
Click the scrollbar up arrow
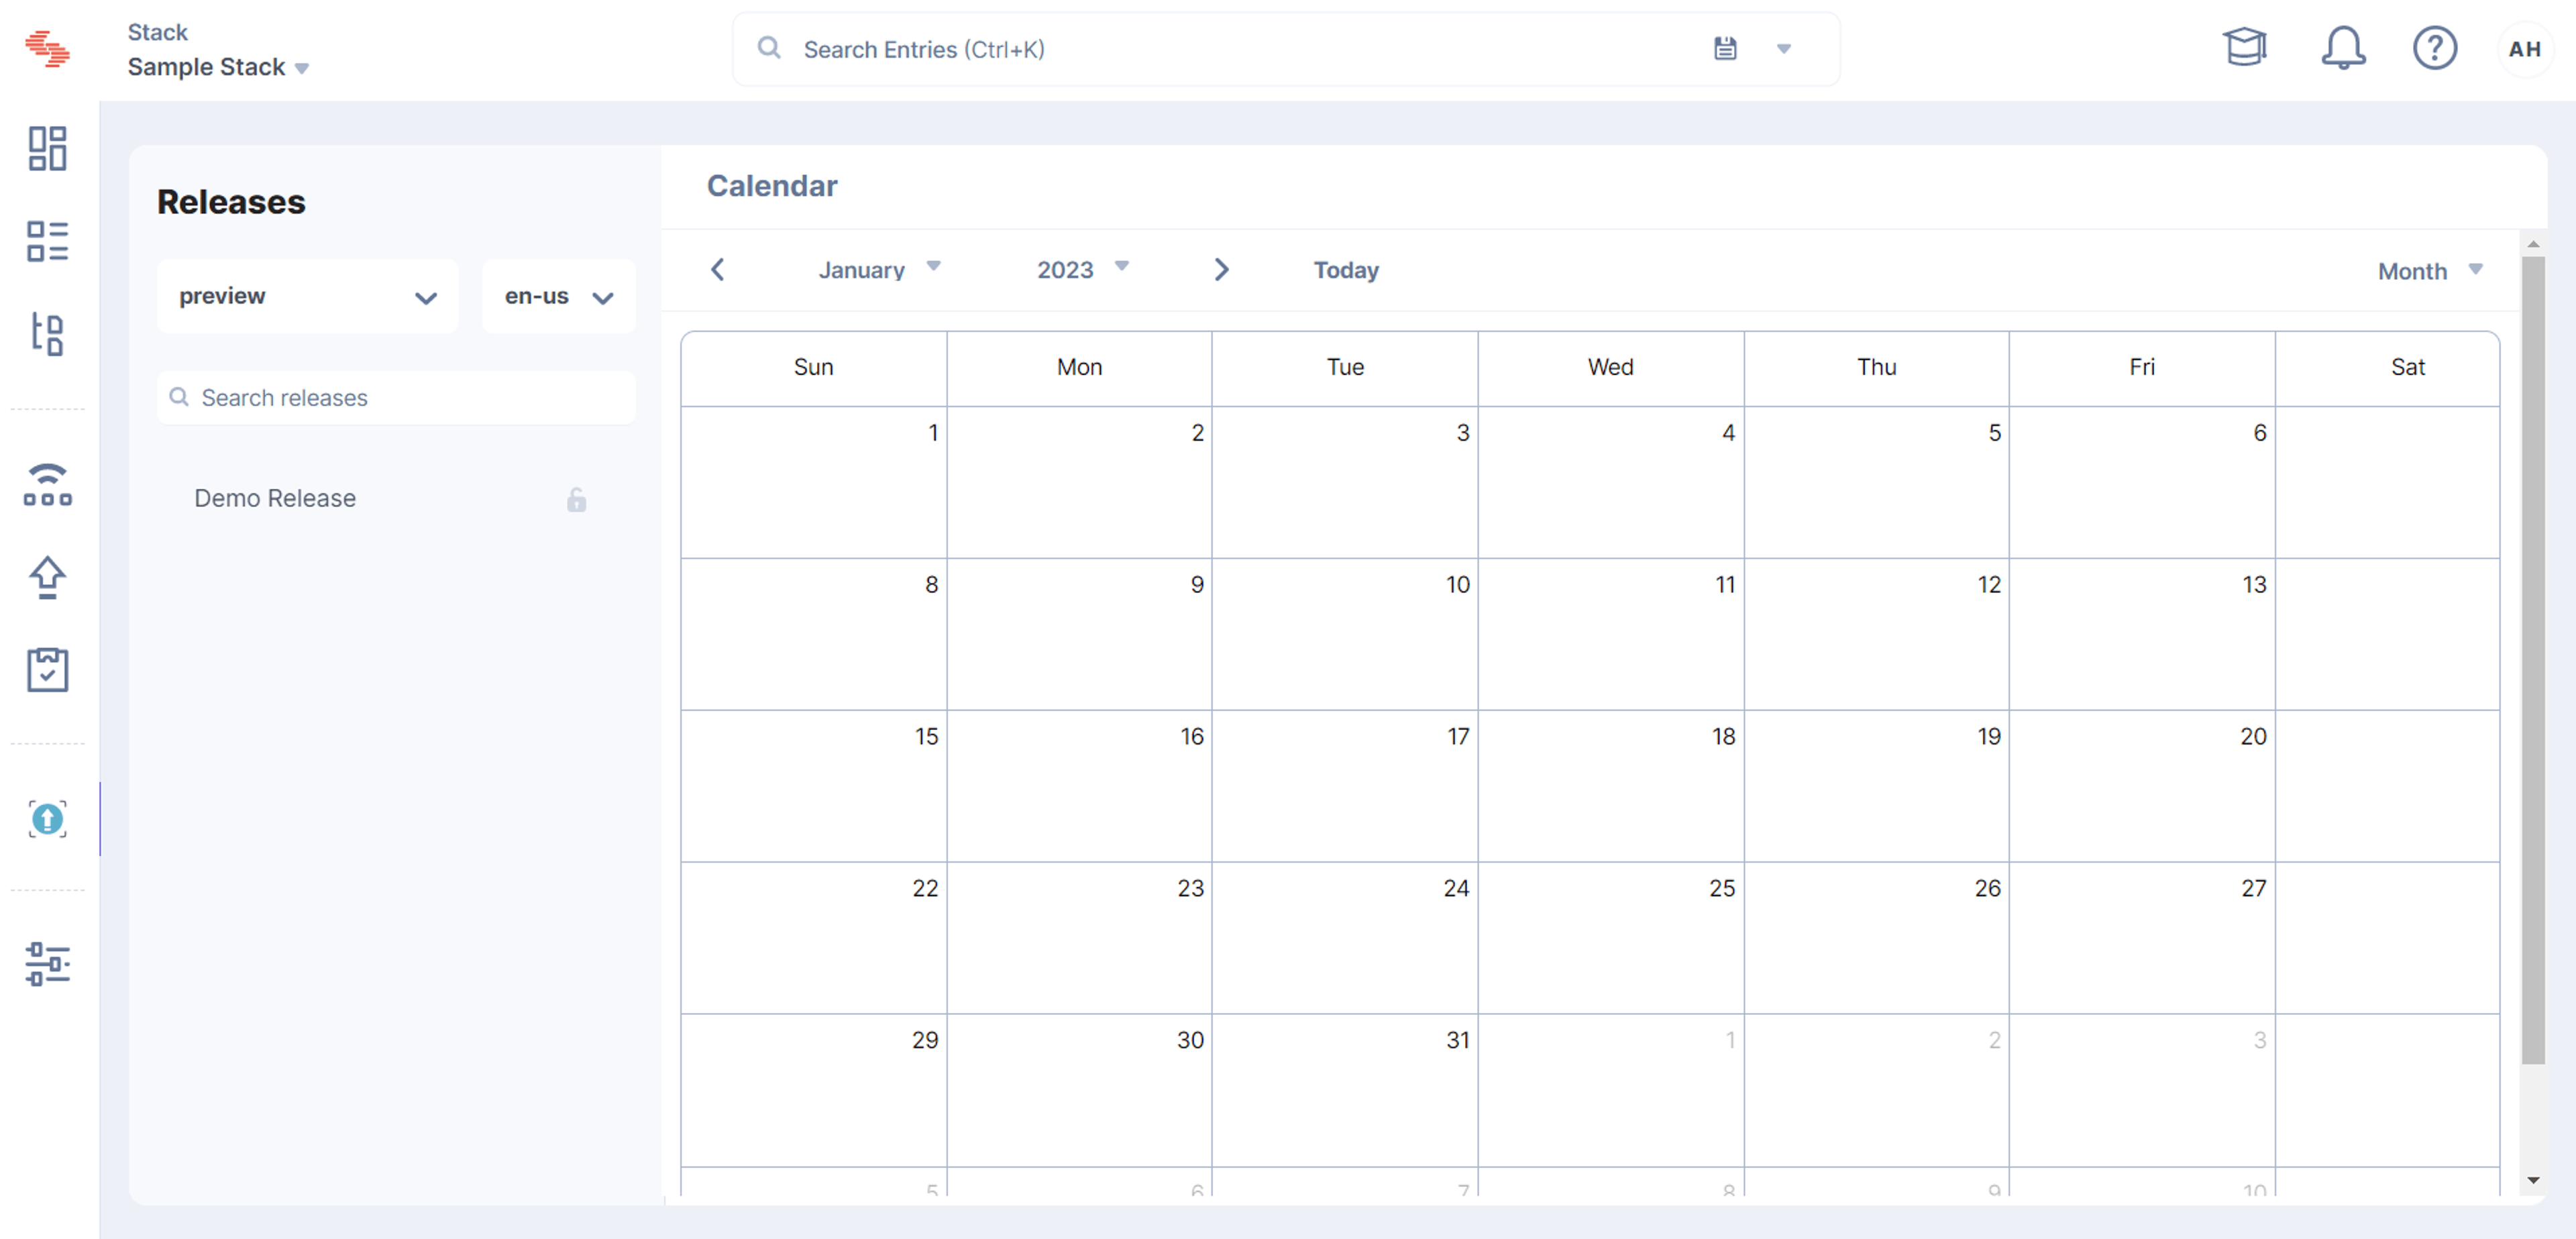coord(2532,244)
